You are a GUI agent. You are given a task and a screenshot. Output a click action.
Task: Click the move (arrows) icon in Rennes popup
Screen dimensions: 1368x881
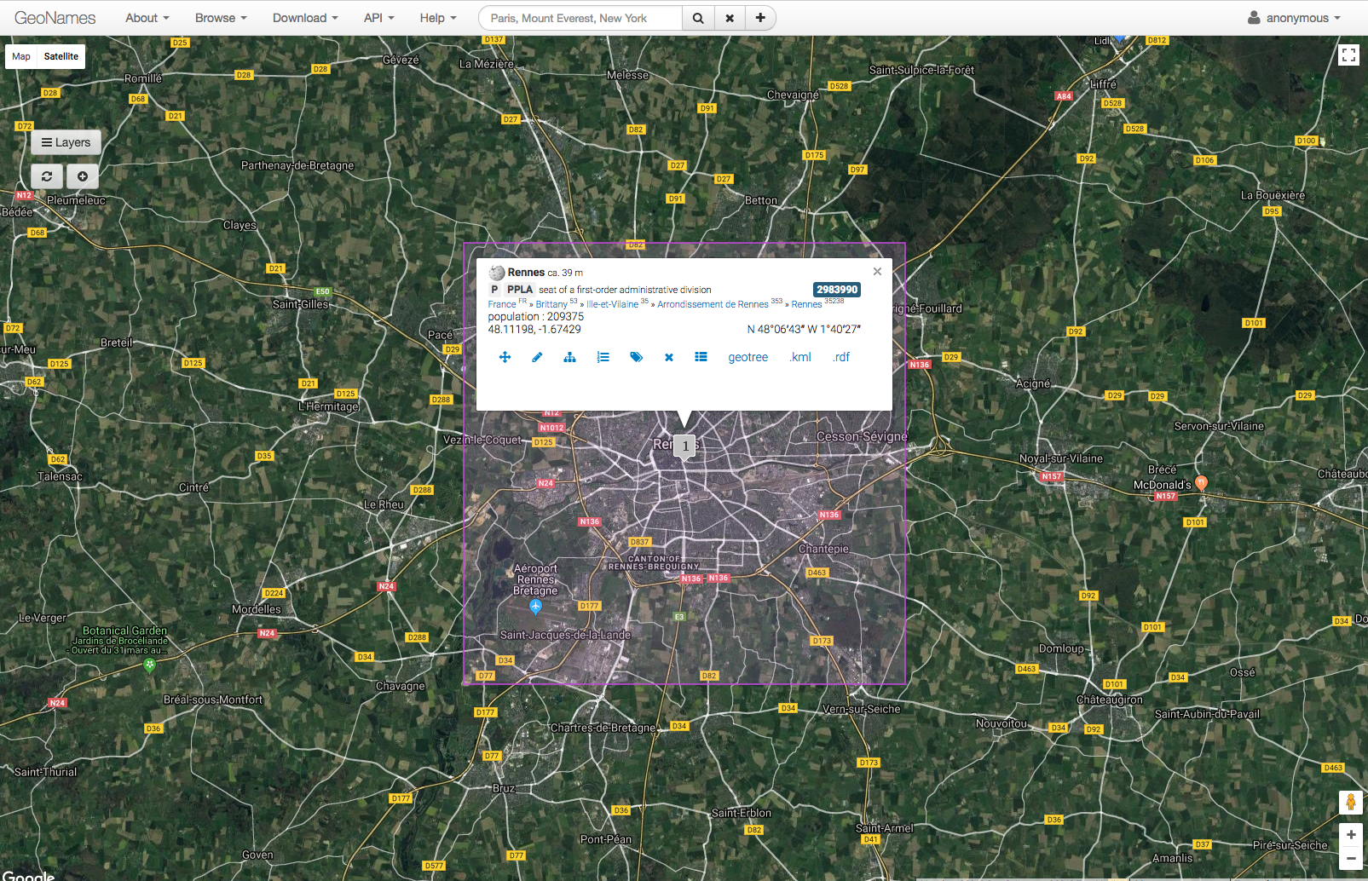[x=505, y=357]
